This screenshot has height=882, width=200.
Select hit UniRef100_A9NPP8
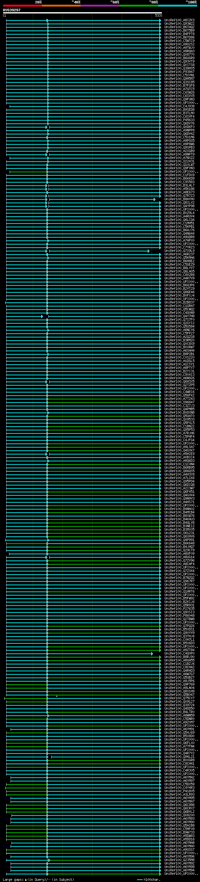(179, 130)
